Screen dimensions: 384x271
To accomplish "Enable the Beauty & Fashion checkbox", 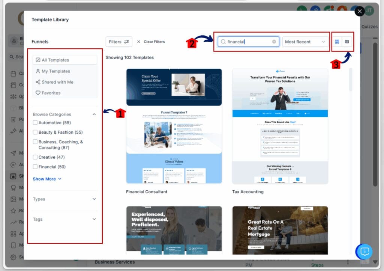I will [x=35, y=132].
